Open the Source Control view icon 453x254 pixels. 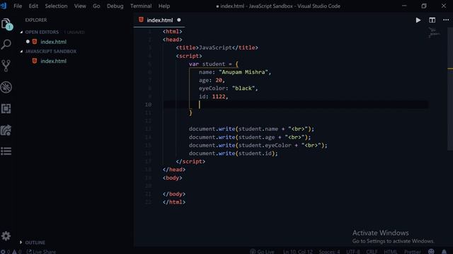click(6, 66)
